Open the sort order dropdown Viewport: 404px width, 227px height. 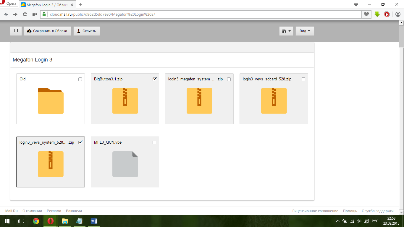tap(286, 31)
